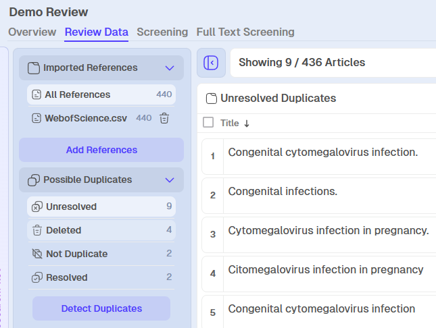436x328 pixels.
Task: Click the Detect Duplicates button
Action: (x=101, y=308)
